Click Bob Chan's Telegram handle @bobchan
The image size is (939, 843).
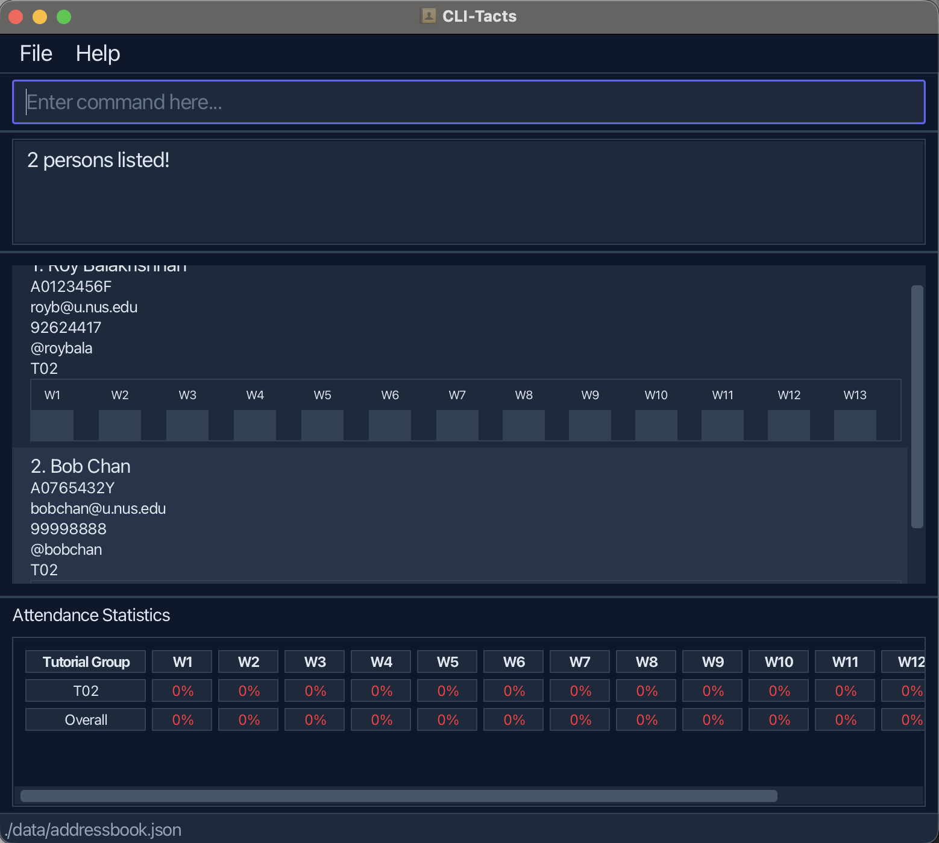click(67, 549)
